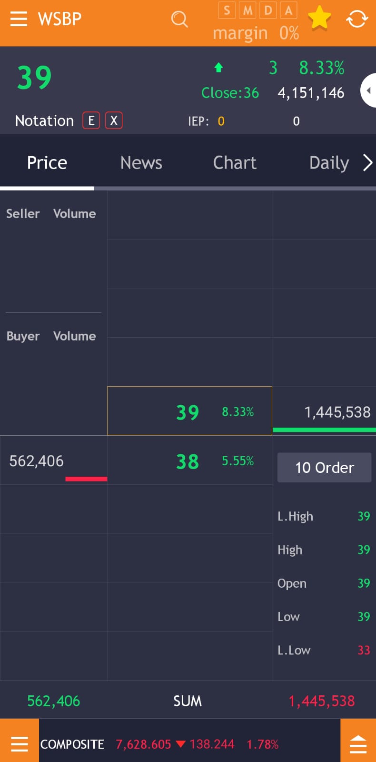The image size is (376, 762).
Task: Select the 39 offer price row
Action: point(189,411)
